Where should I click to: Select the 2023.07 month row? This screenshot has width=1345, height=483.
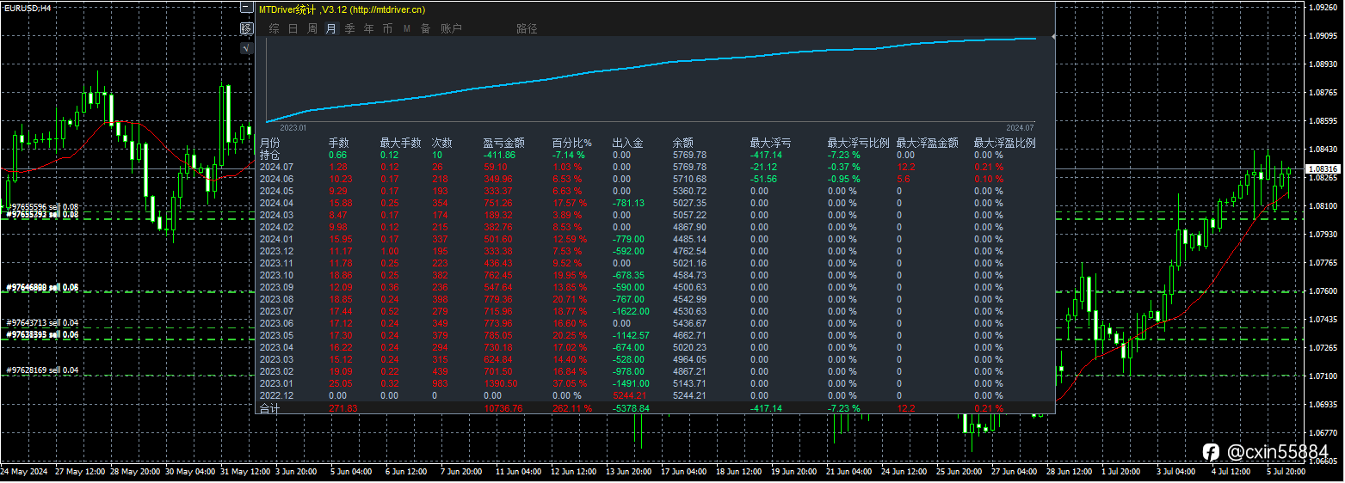coord(655,311)
